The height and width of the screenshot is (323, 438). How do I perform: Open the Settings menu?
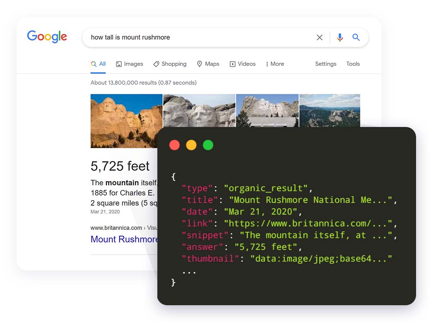click(x=325, y=64)
